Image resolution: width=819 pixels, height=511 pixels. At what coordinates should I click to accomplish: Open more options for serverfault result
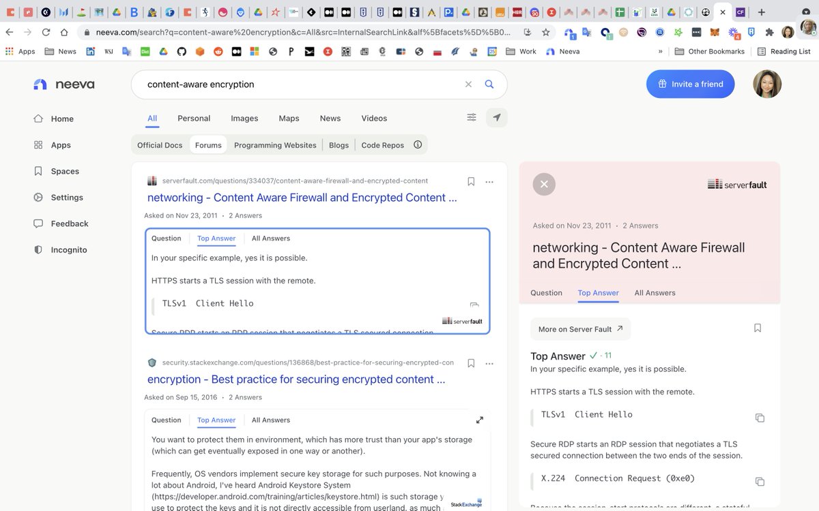click(489, 182)
